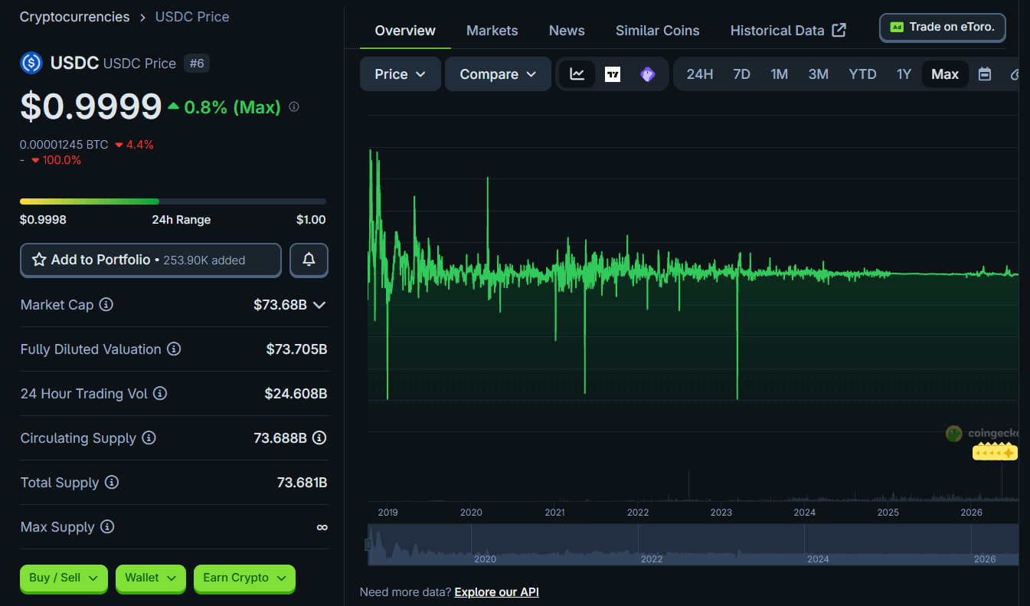
Task: Select the 7D time range
Action: coord(741,74)
